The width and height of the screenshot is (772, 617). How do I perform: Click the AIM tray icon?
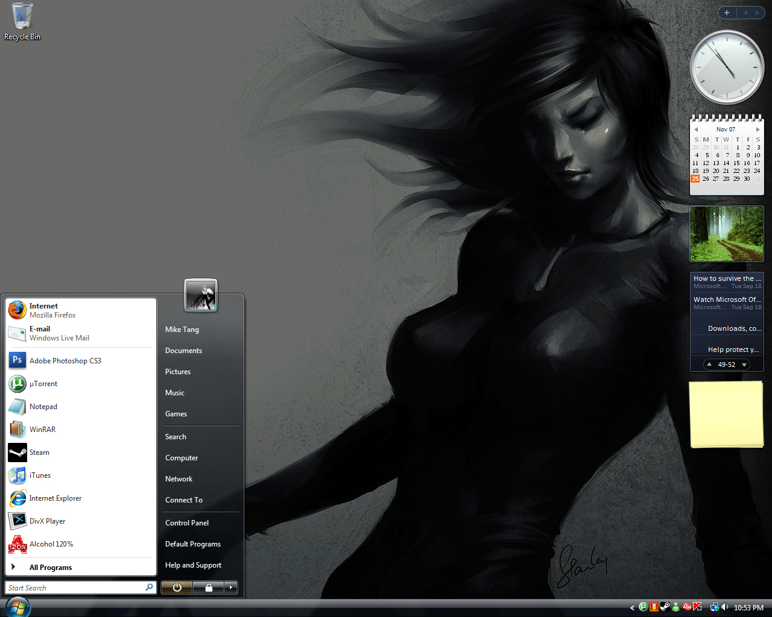[x=687, y=607]
